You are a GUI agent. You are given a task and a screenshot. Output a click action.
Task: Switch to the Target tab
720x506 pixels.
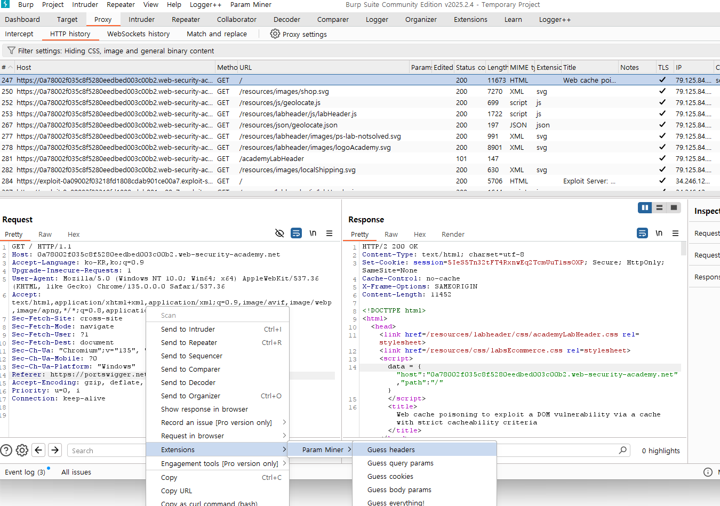67,19
